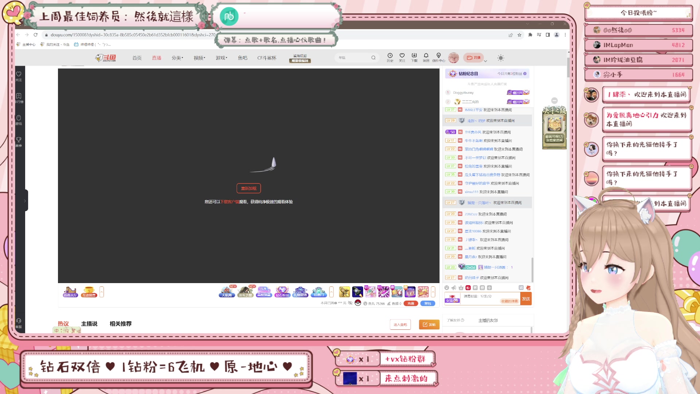The image size is (700, 394).
Task: Open the 高能弹幕 icon
Action: [264, 292]
